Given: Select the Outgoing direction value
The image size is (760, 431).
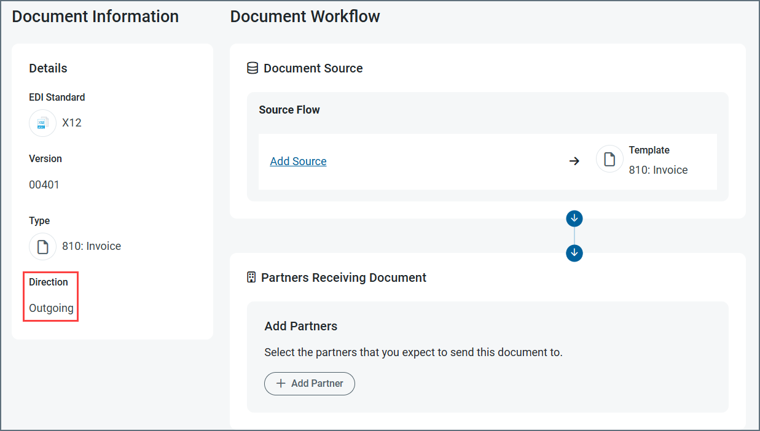Looking at the screenshot, I should [51, 308].
